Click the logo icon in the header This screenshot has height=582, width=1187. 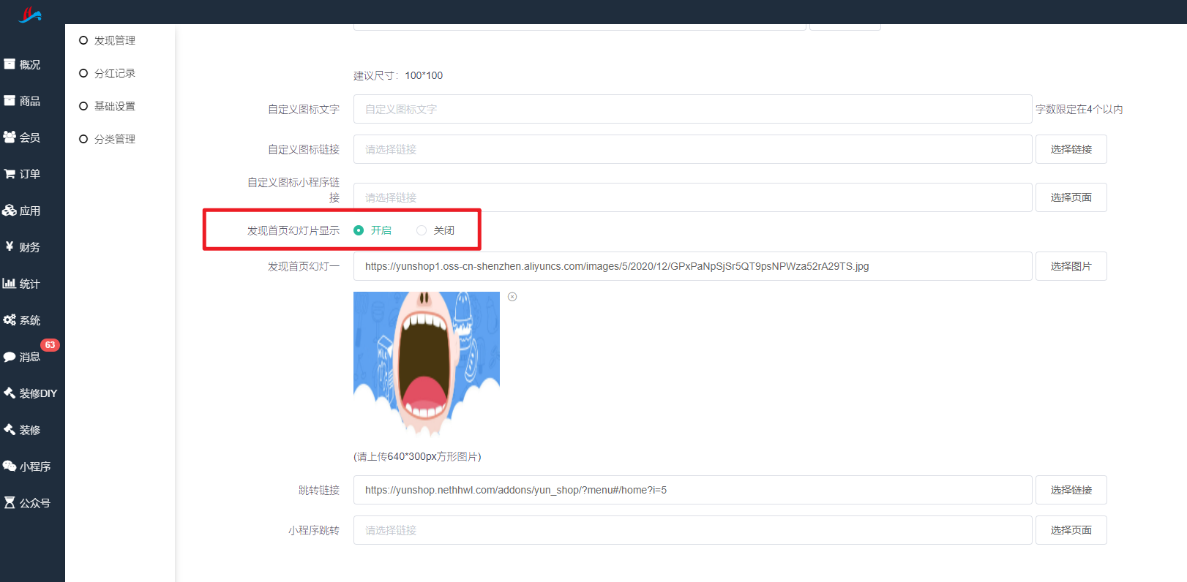[30, 14]
